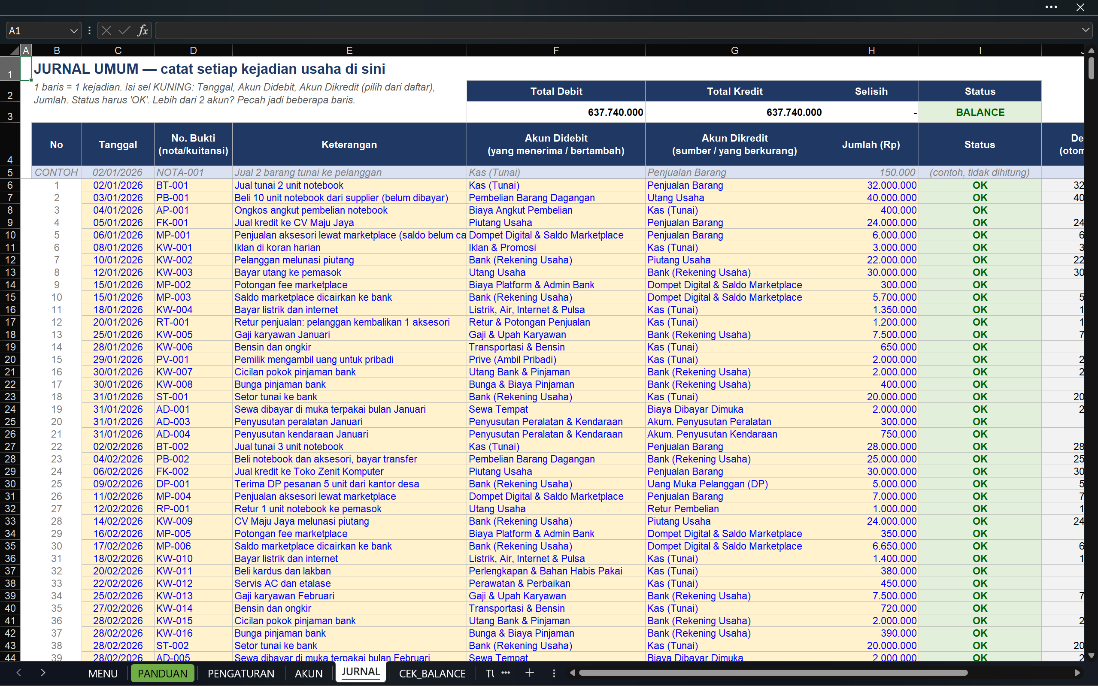Click 'Prive (Ambil Pribadi)' cell
Viewport: 1098px width, 686px height.
(x=555, y=360)
